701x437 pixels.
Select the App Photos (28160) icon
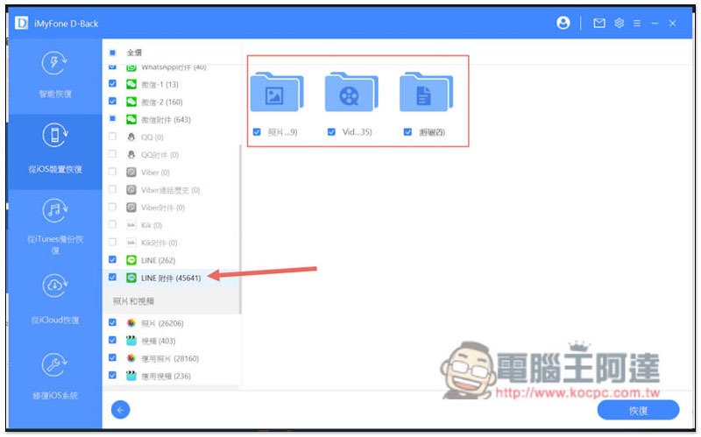[x=131, y=358]
